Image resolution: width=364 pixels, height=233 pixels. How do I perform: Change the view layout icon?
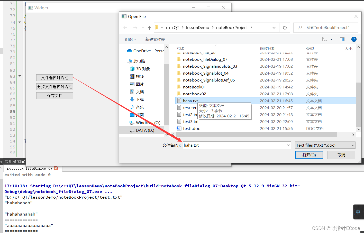coord(325,39)
